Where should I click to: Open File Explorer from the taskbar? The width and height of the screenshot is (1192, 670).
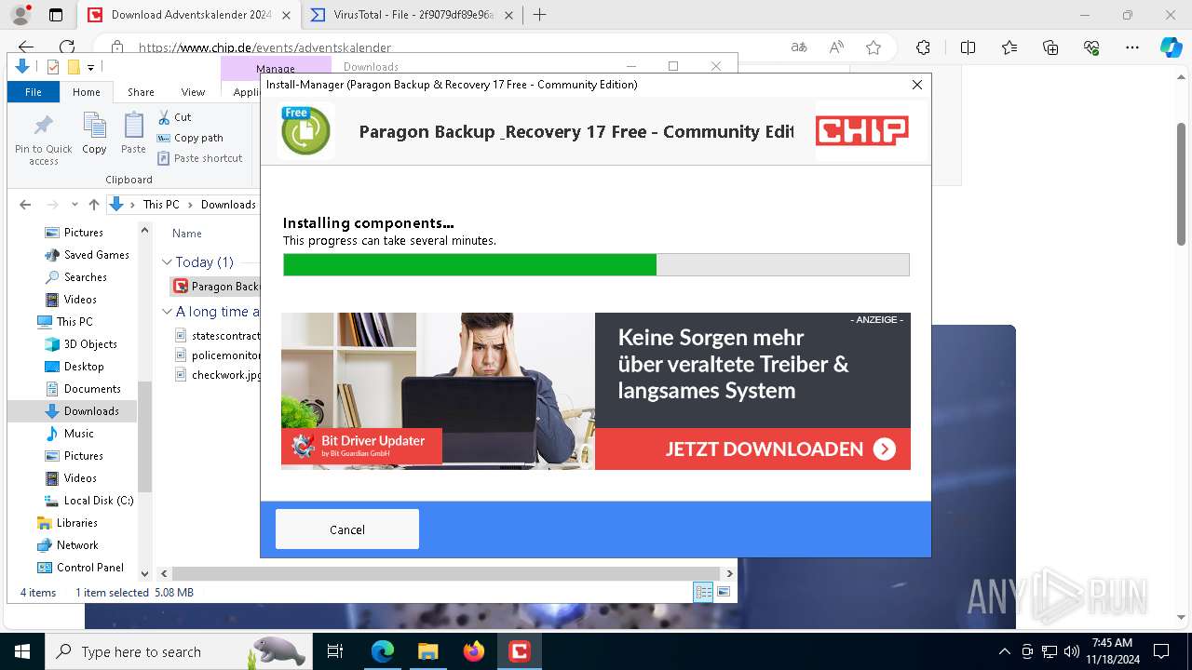(x=427, y=651)
